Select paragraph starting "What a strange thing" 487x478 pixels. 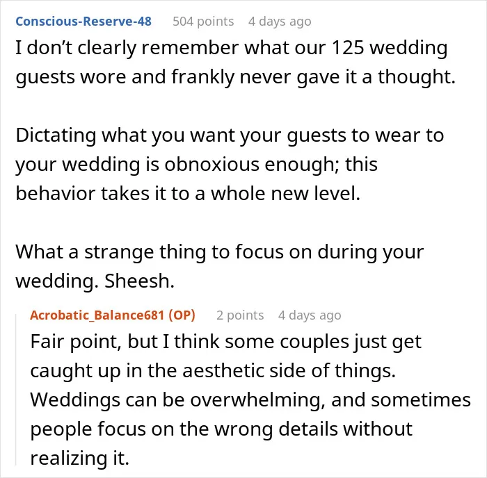220,266
